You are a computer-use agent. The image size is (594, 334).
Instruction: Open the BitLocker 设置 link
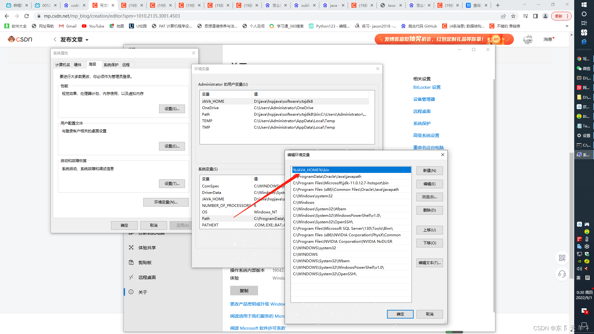click(x=427, y=87)
